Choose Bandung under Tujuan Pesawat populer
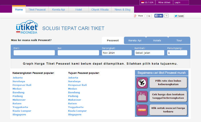This screenshot has width=201, height=122. (x=74, y=92)
